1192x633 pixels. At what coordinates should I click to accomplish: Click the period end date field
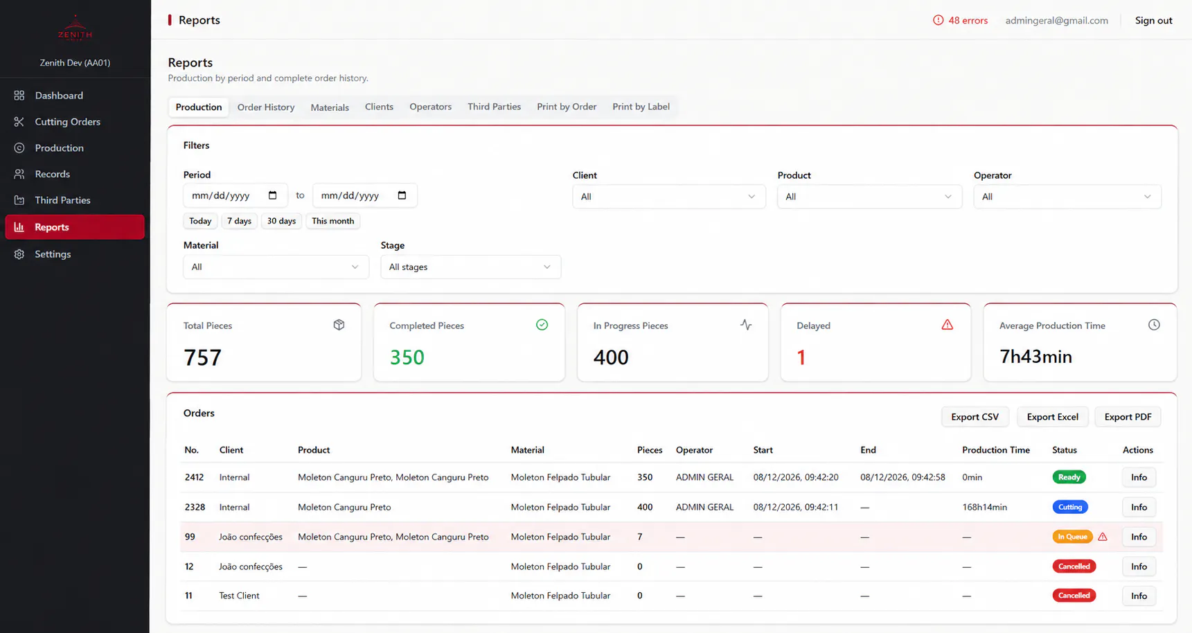coord(365,195)
